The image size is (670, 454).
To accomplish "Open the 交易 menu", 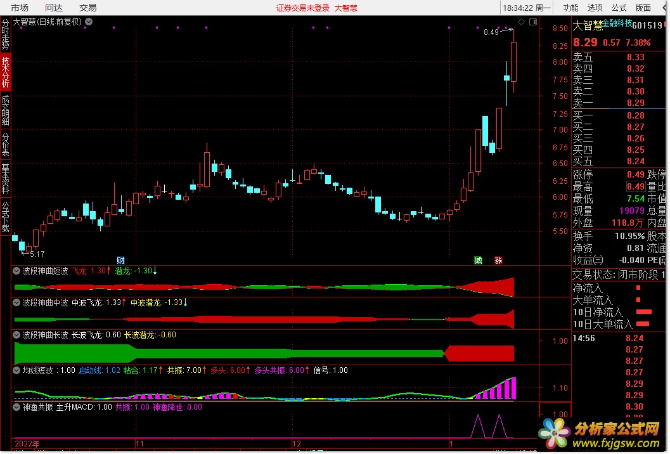I will 87,8.
